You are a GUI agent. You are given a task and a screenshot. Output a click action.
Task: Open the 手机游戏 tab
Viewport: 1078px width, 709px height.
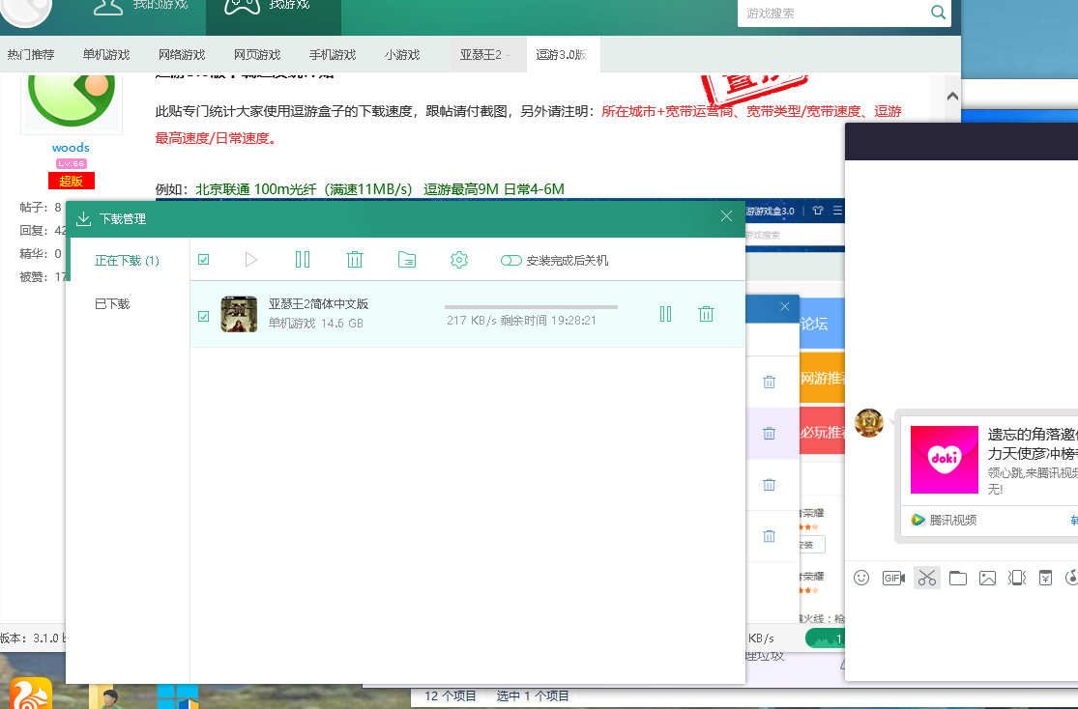[333, 54]
